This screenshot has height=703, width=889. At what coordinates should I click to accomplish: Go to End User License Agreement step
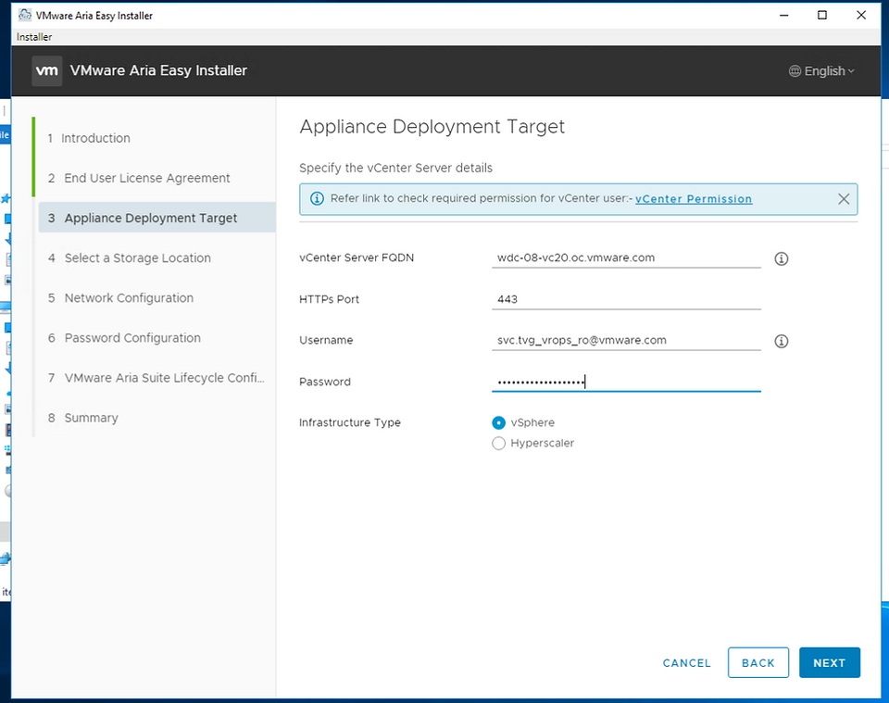(x=139, y=178)
